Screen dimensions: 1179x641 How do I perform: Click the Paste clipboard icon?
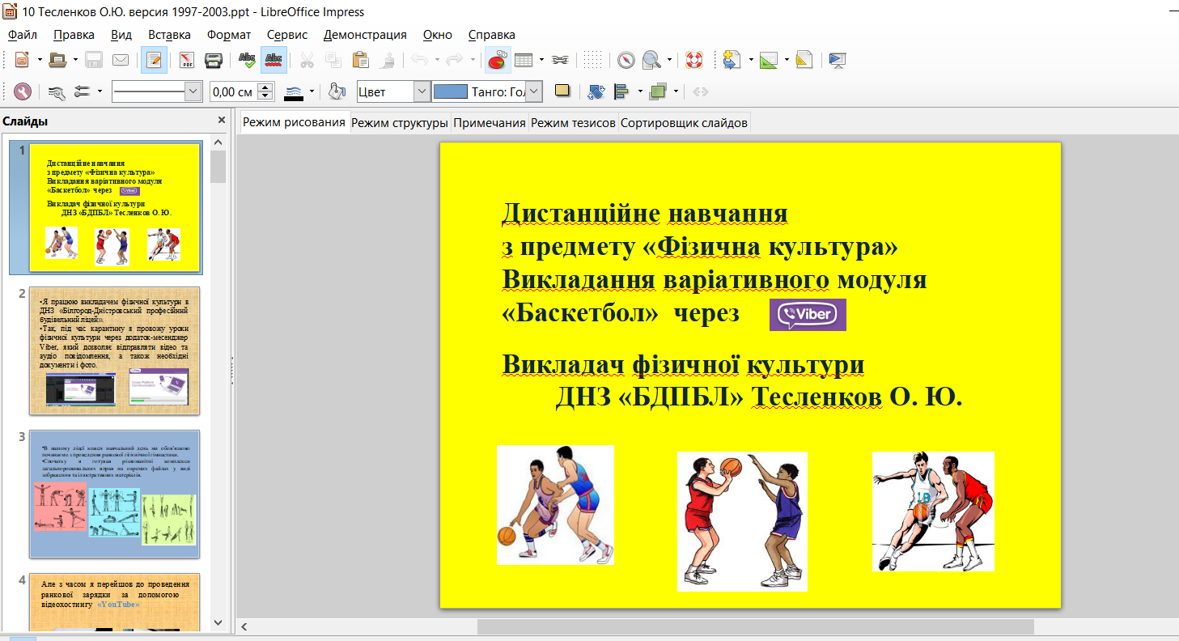(361, 60)
